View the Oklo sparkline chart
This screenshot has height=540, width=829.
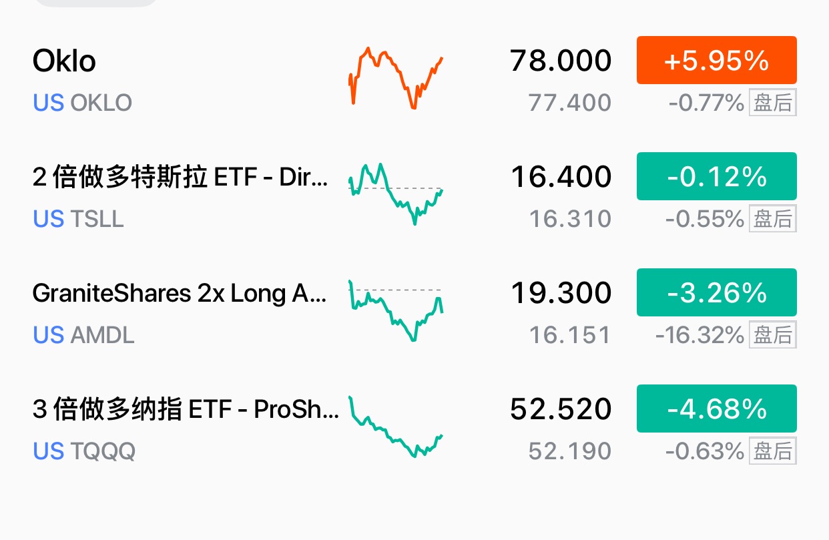pyautogui.click(x=395, y=77)
